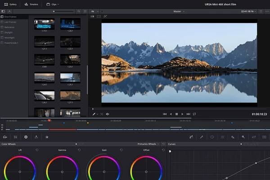Click the orange timeline marker
Screen dimensions: 270x180
pyautogui.click(x=88, y=123)
